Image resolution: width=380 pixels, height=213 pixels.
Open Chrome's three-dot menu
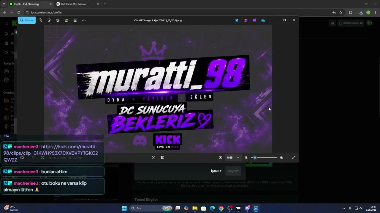[x=376, y=12]
